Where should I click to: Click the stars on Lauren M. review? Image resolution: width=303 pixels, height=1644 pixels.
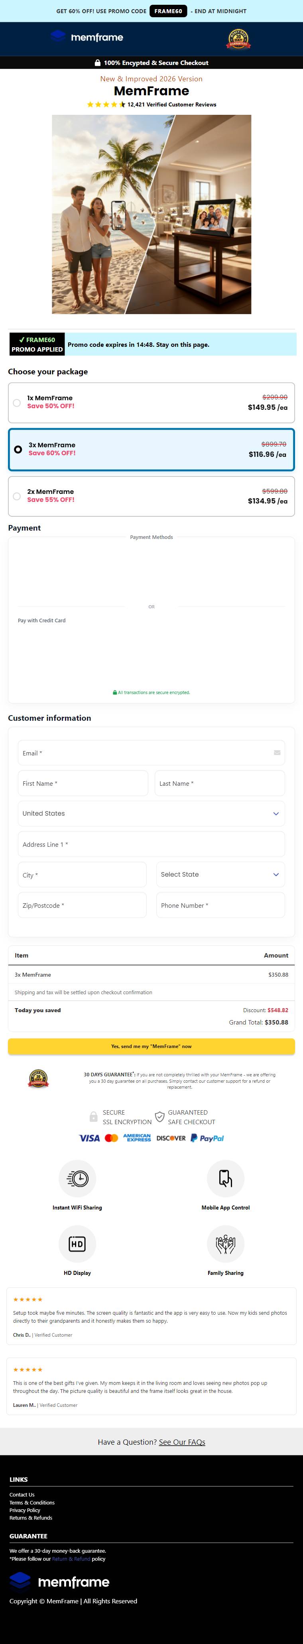tap(28, 1370)
